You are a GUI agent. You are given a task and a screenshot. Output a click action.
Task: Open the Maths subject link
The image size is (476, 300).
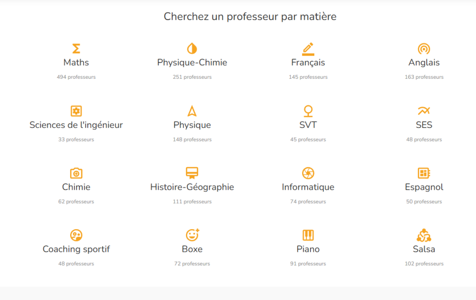76,63
